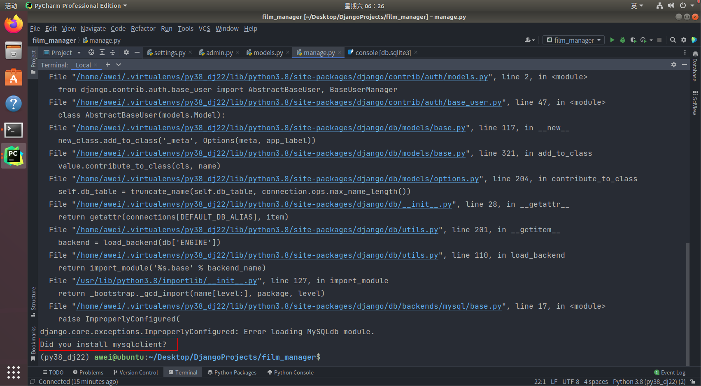
Task: Show Applications grid in the dock
Action: click(x=14, y=372)
